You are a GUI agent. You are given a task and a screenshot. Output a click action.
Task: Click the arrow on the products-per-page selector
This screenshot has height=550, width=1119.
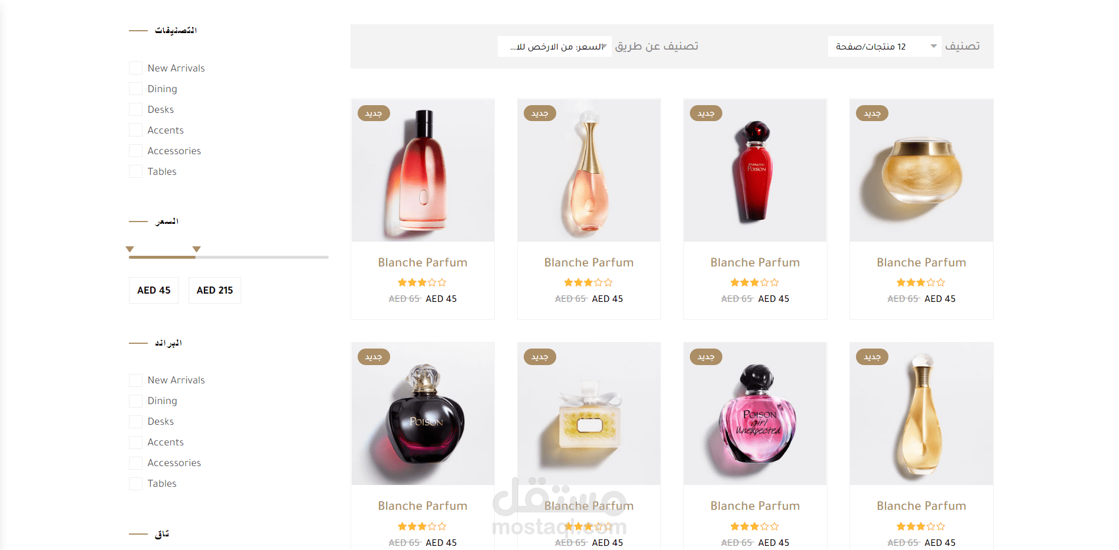[933, 46]
